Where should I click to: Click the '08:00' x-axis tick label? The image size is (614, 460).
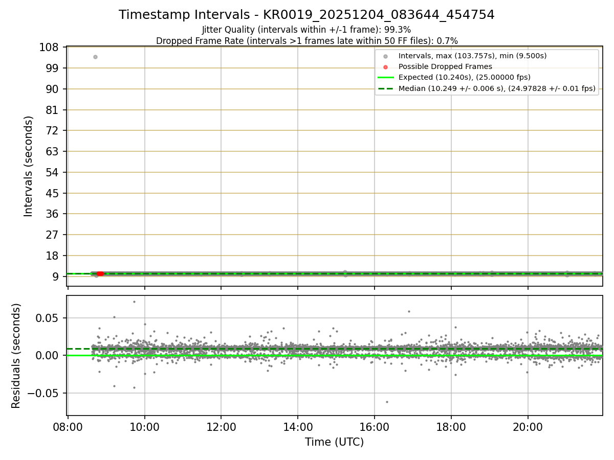(68, 426)
